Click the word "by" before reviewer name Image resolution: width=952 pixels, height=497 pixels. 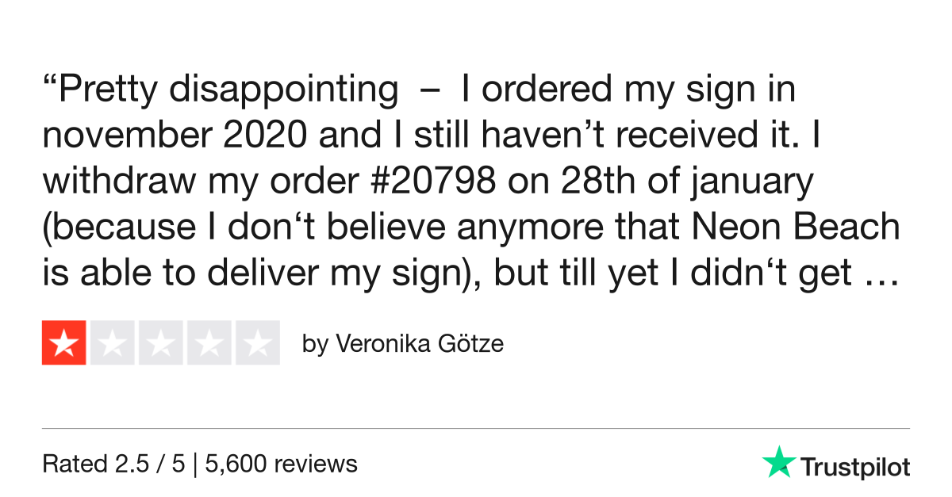pos(315,345)
